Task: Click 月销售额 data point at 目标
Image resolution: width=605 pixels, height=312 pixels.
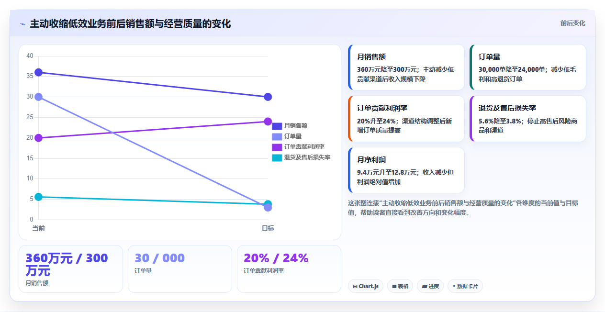Action: [x=268, y=97]
